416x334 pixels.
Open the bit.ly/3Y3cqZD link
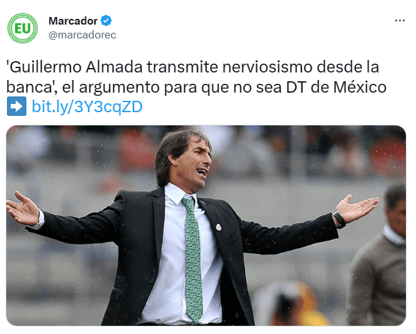(87, 107)
